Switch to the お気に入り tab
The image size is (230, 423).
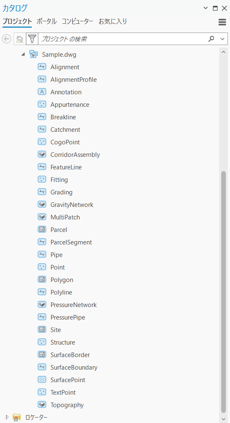[x=113, y=21]
